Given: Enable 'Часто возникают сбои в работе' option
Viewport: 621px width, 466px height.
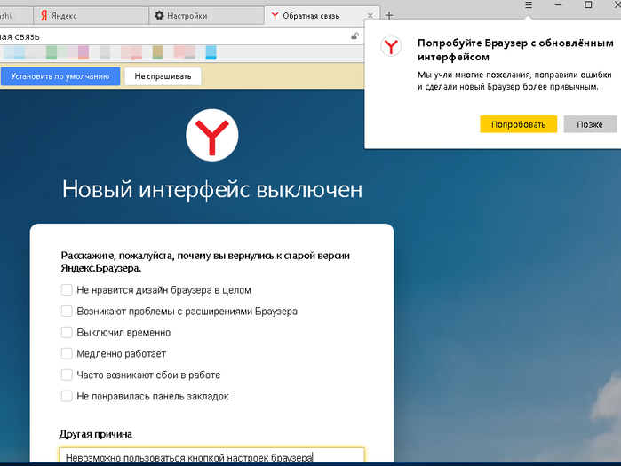Looking at the screenshot, I should pos(67,375).
